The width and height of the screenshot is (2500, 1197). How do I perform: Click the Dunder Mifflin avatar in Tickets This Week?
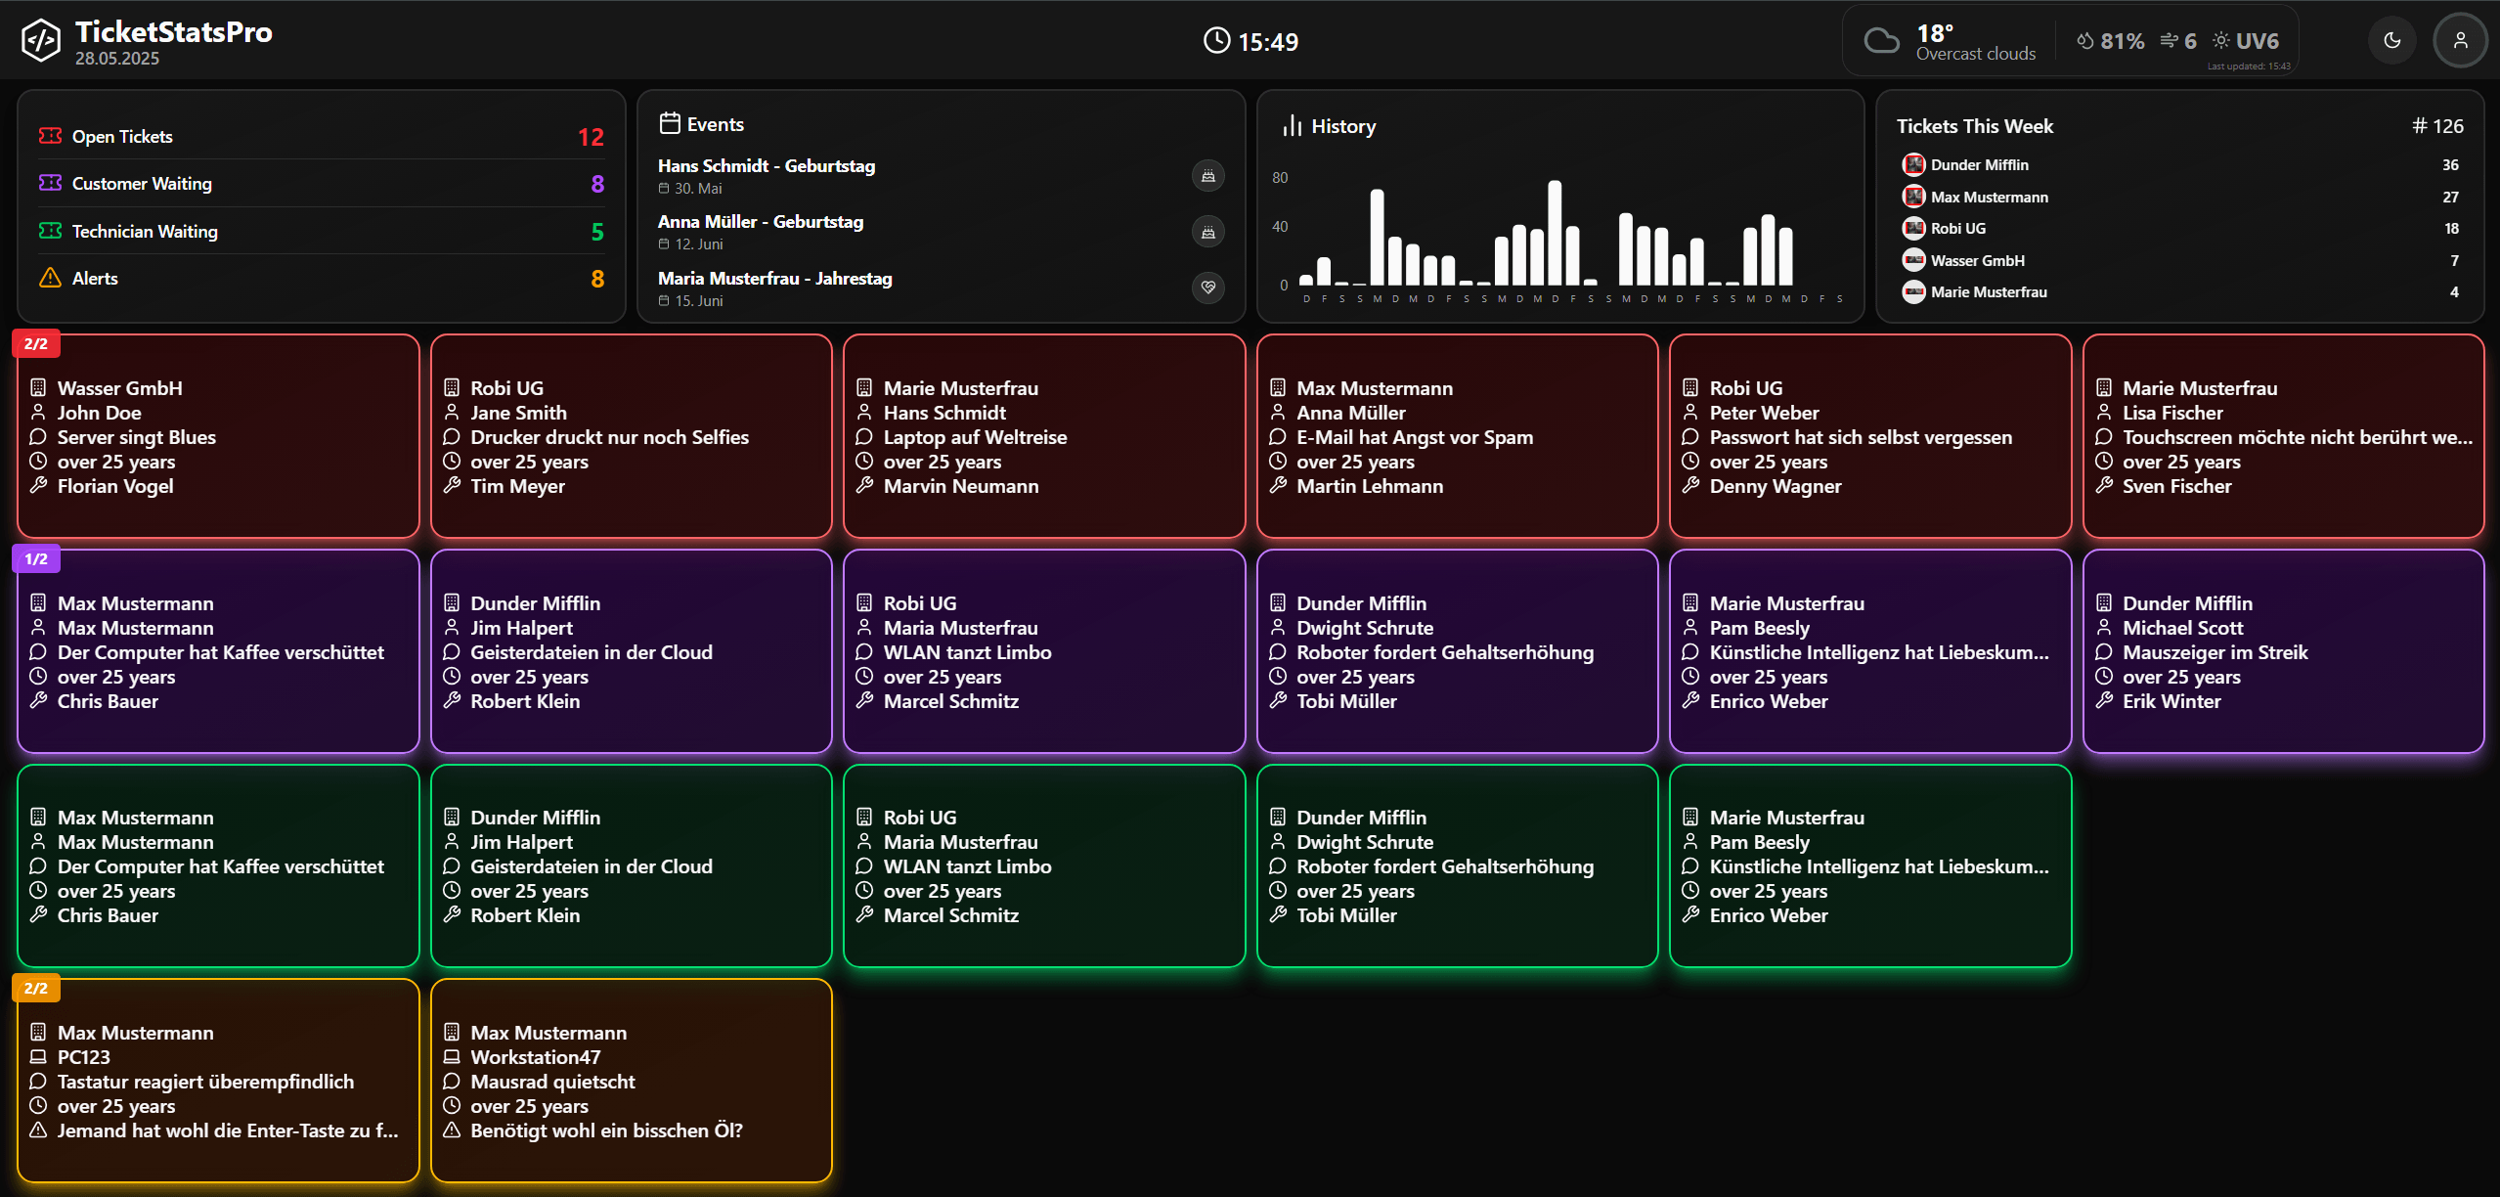(1913, 164)
